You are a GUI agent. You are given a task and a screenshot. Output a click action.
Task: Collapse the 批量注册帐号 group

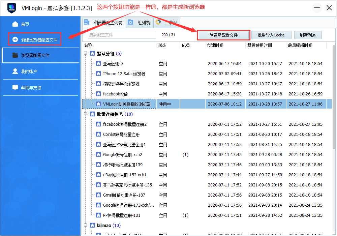[x=86, y=114]
